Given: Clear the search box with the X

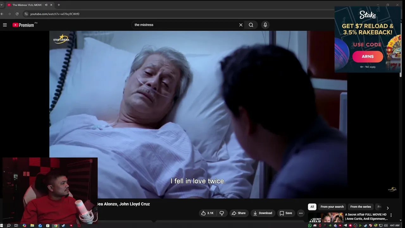Looking at the screenshot, I should coord(241,25).
